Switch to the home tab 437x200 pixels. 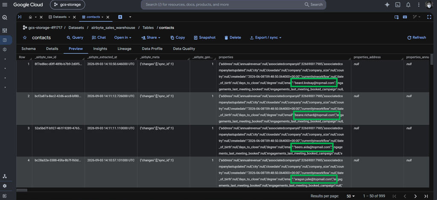pyautogui.click(x=30, y=17)
